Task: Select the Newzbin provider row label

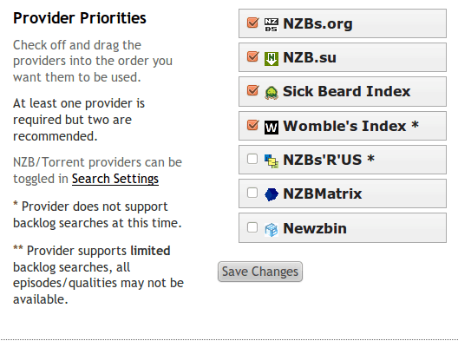Action: click(315, 228)
